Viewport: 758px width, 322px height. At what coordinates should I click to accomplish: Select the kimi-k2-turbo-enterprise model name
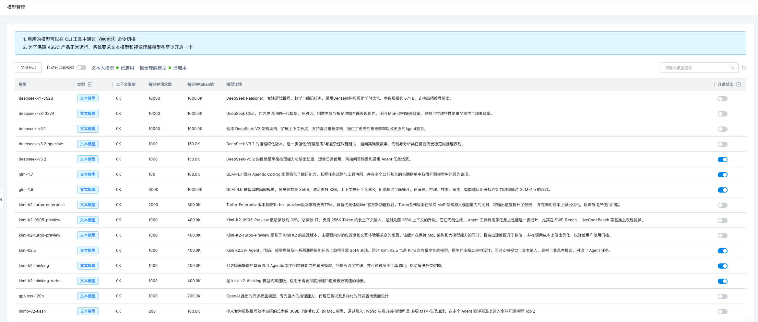(42, 205)
